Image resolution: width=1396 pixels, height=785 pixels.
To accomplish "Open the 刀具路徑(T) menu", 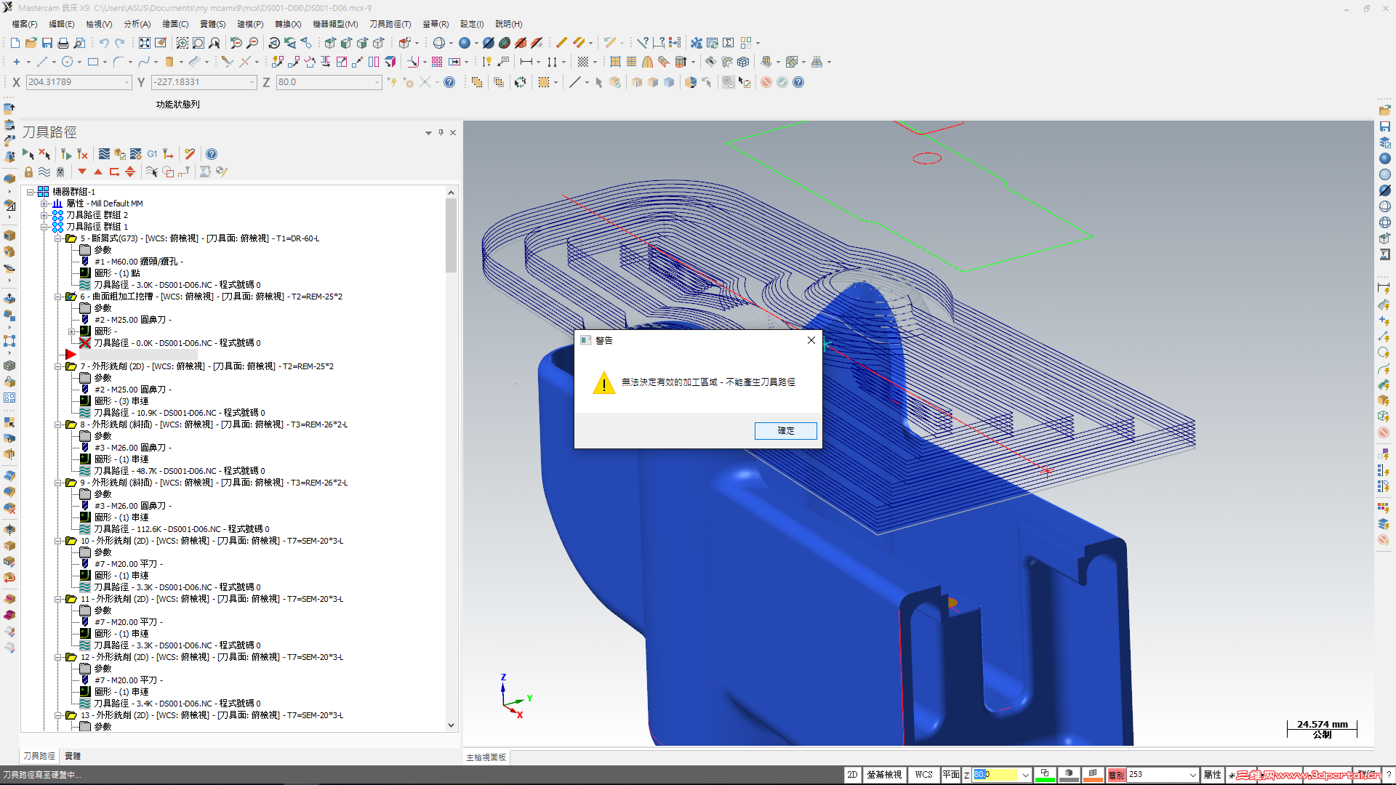I will [x=390, y=24].
